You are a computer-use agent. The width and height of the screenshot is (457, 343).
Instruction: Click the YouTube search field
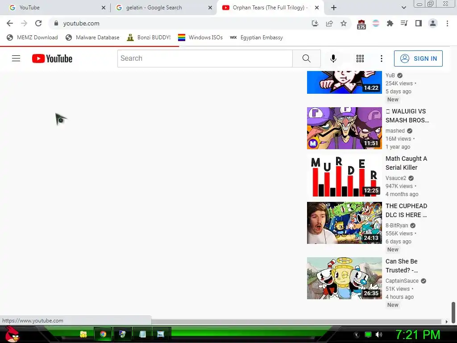point(205,59)
